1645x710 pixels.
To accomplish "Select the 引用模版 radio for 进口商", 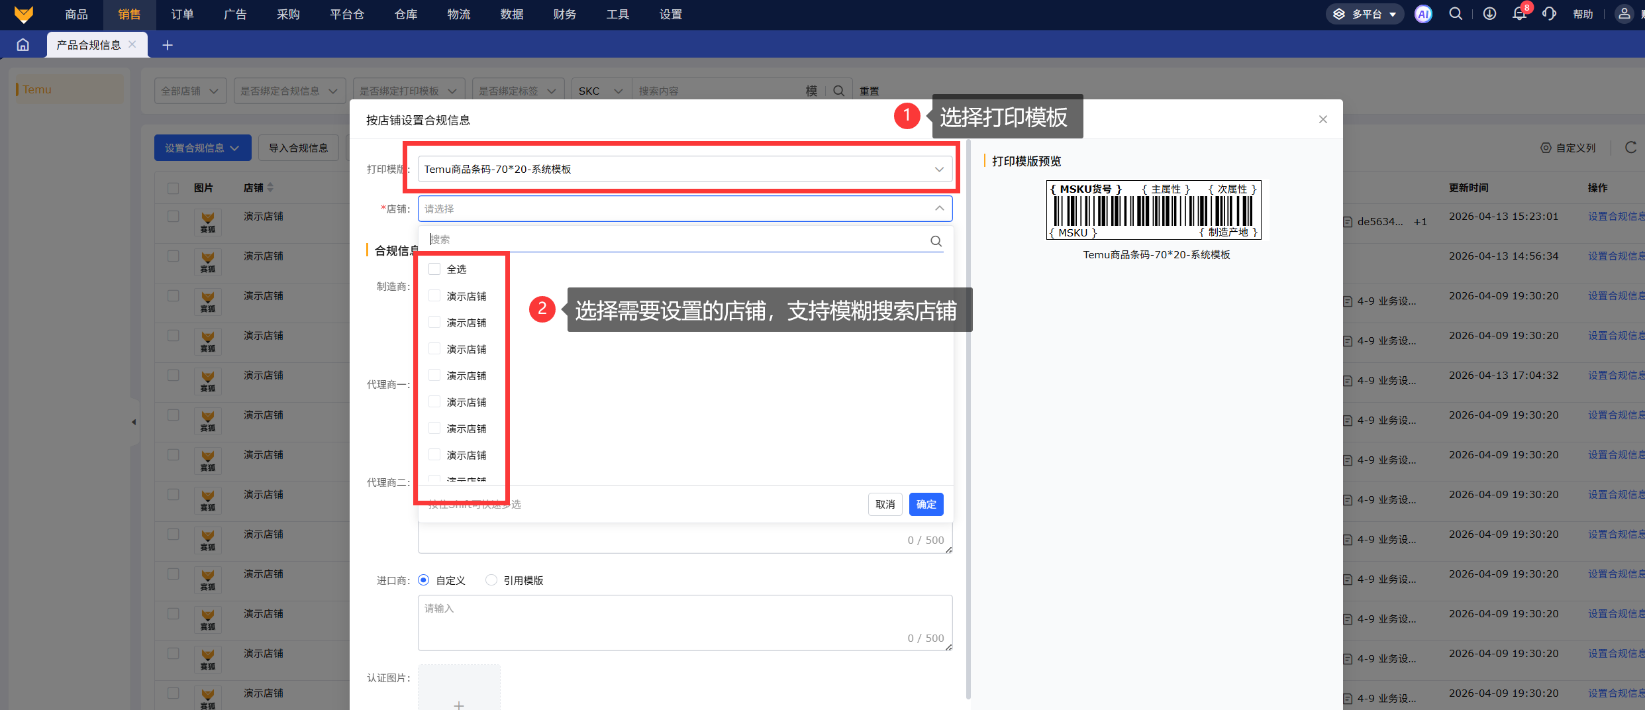I will point(491,580).
